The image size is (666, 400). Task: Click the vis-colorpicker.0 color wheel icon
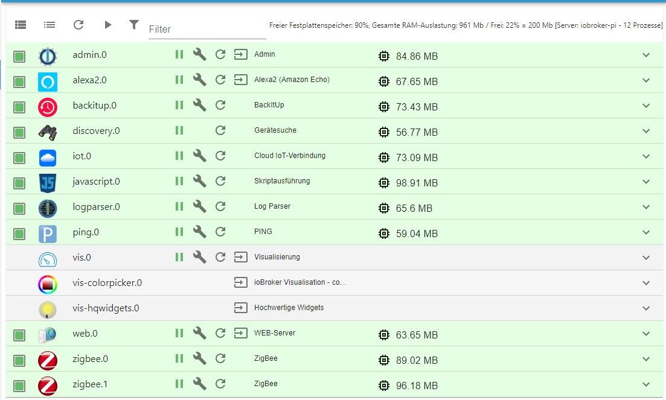click(48, 284)
